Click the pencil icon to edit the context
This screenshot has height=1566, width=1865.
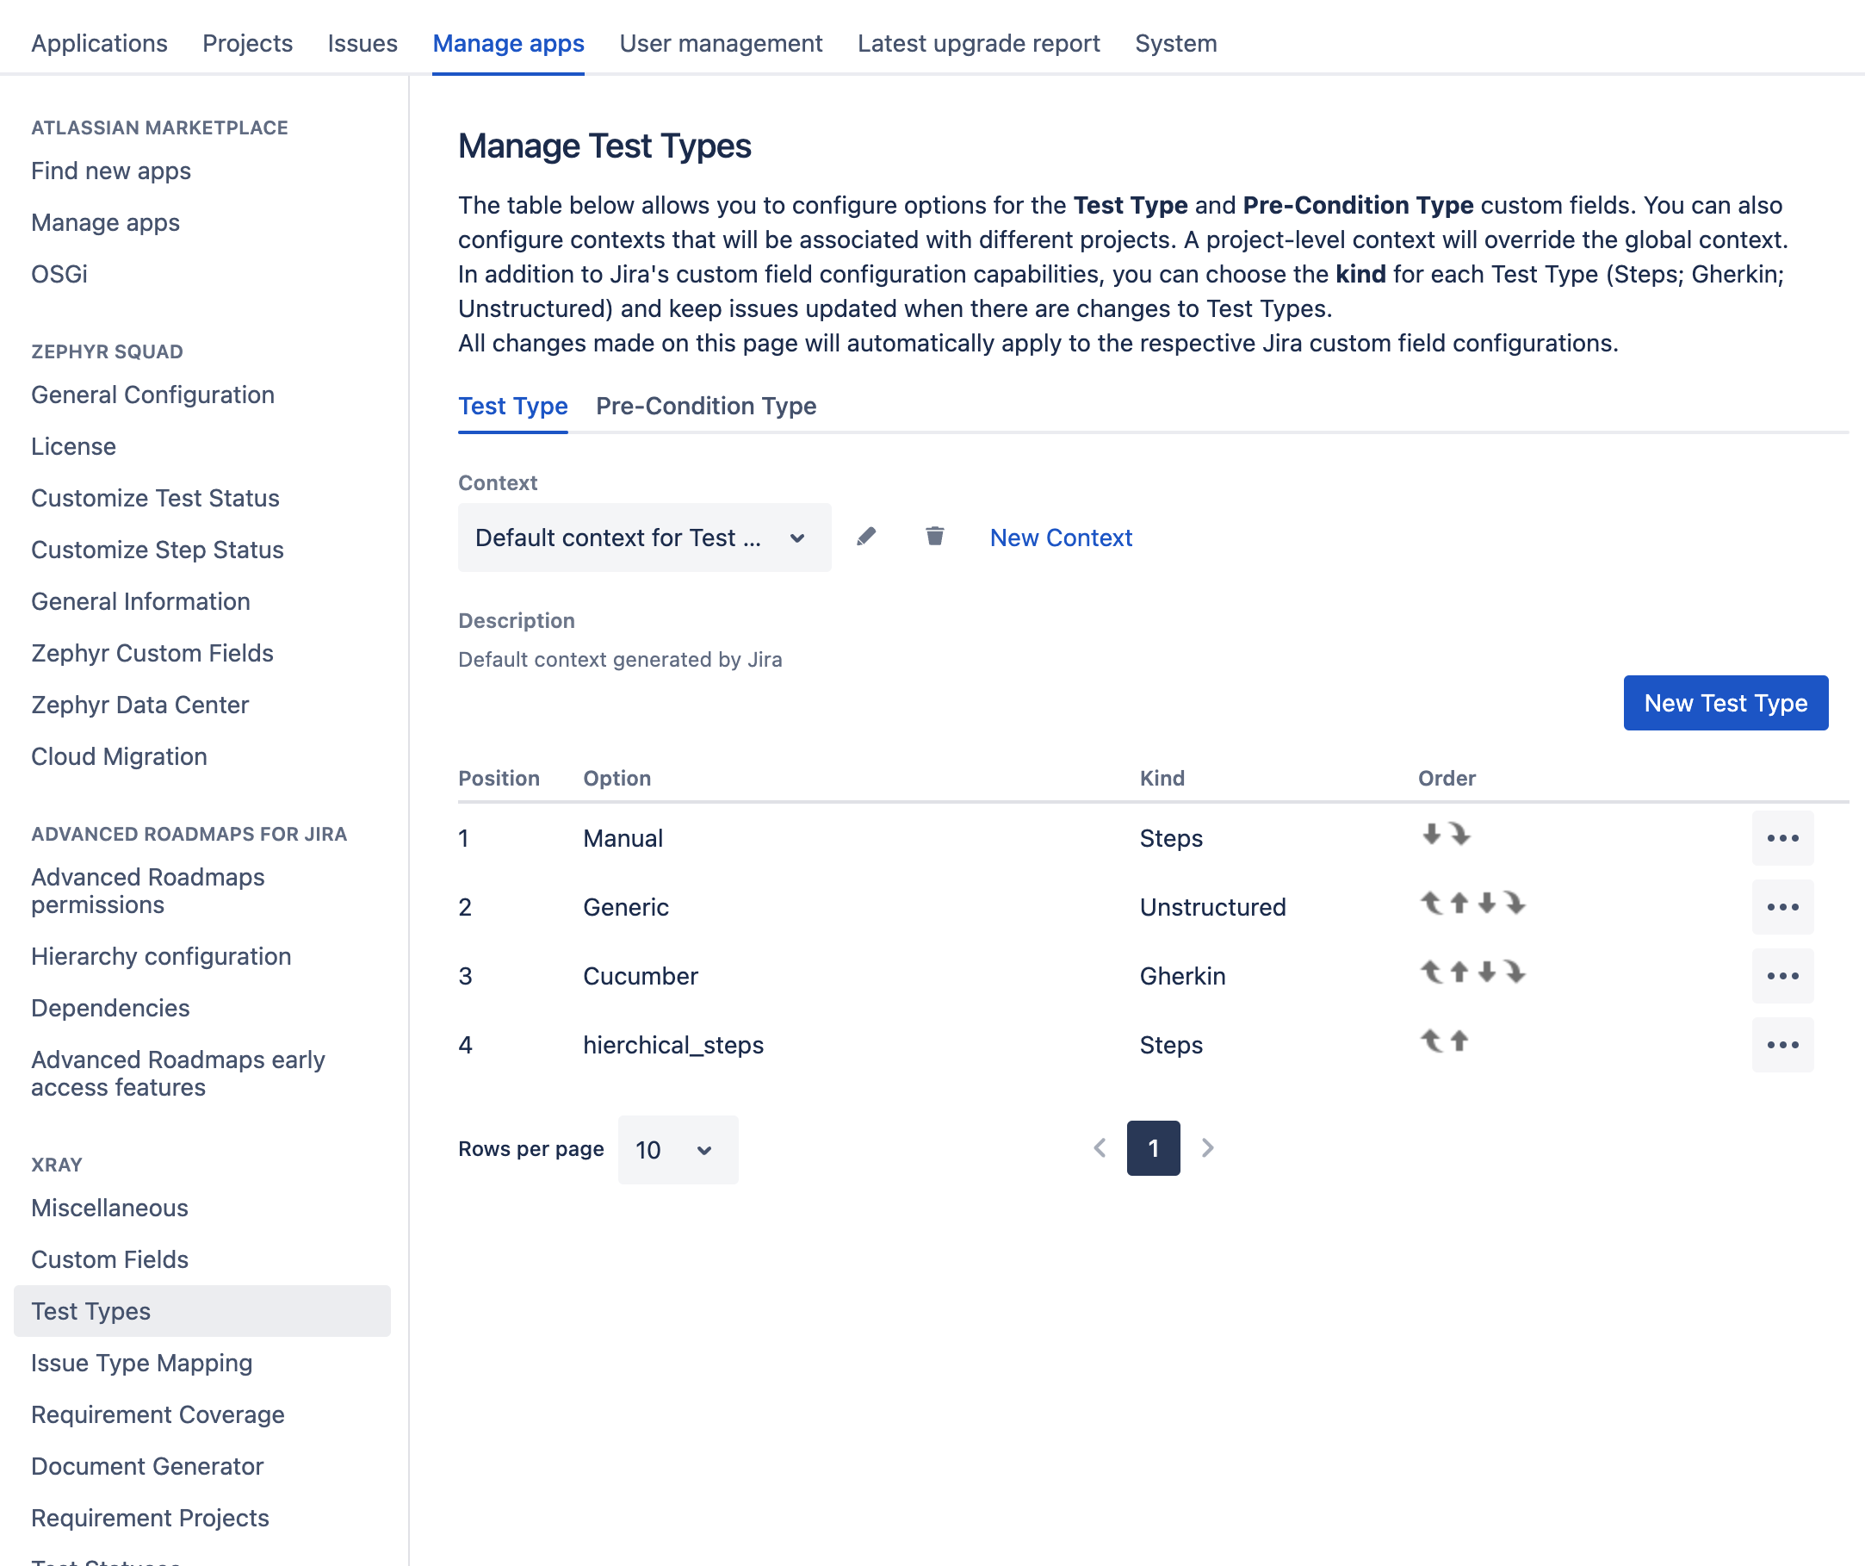tap(866, 537)
